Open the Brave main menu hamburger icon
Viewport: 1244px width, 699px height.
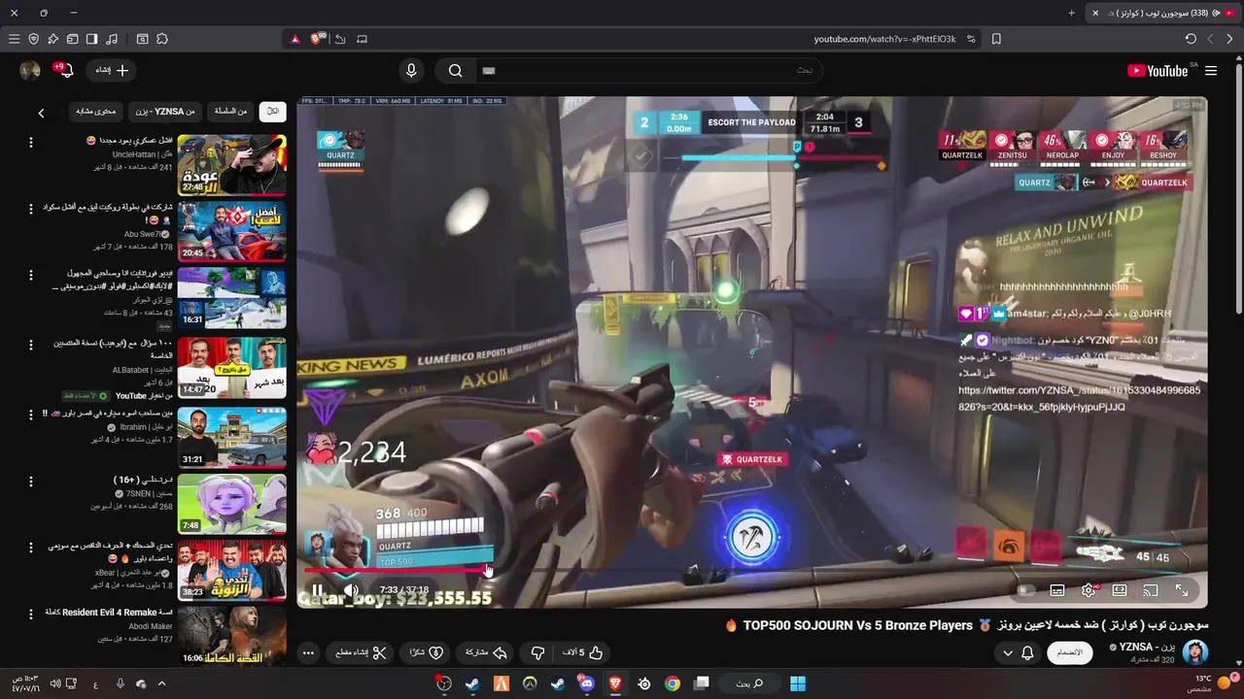click(x=14, y=39)
